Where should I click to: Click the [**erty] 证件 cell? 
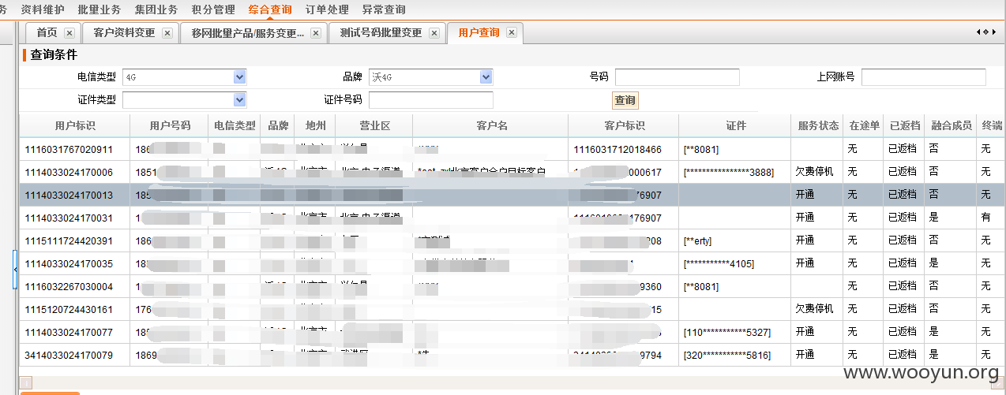coord(735,240)
